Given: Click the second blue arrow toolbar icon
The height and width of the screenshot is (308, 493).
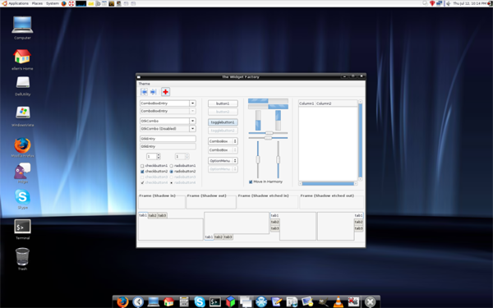Looking at the screenshot, I should tap(154, 92).
